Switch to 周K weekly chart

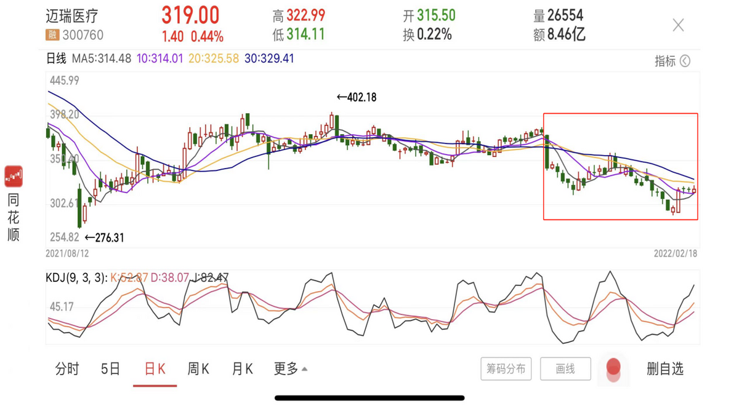click(x=198, y=369)
